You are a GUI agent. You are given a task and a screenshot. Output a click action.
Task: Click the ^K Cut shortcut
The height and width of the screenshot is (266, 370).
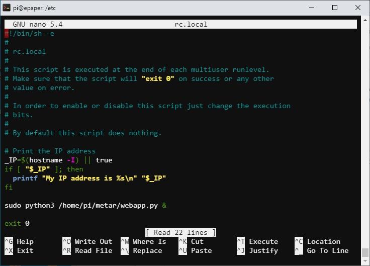[191, 241]
